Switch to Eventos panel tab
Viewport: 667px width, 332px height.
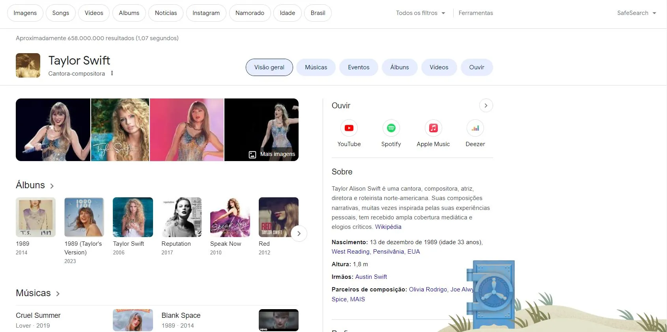tap(359, 67)
